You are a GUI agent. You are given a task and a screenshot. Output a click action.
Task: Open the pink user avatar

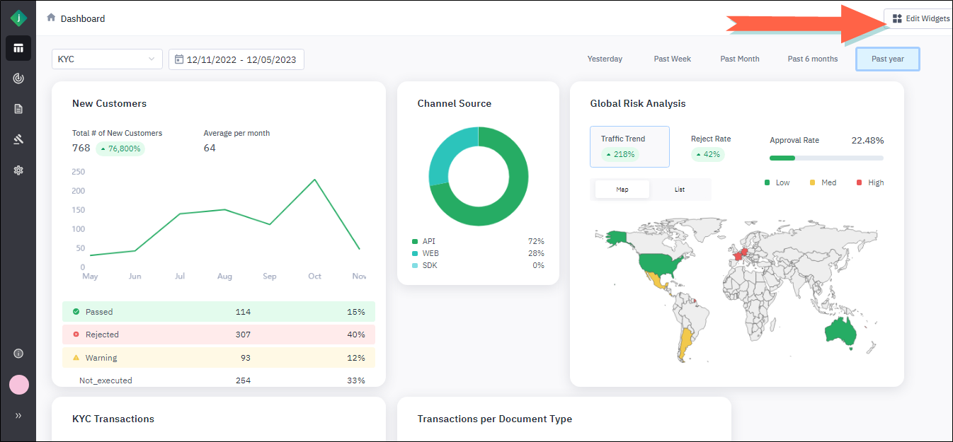18,385
